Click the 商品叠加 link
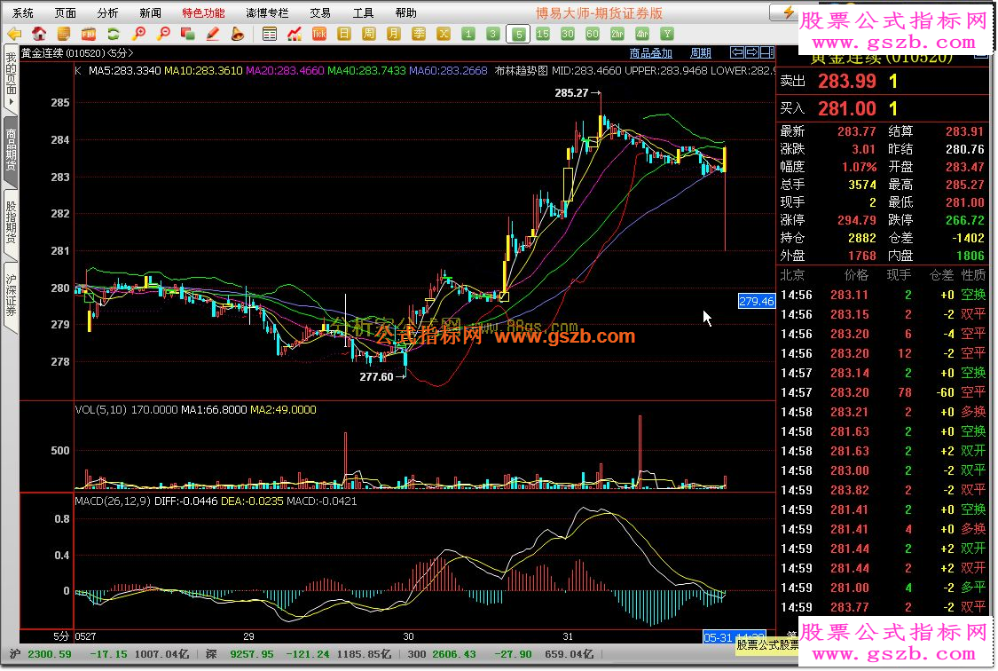 650,53
